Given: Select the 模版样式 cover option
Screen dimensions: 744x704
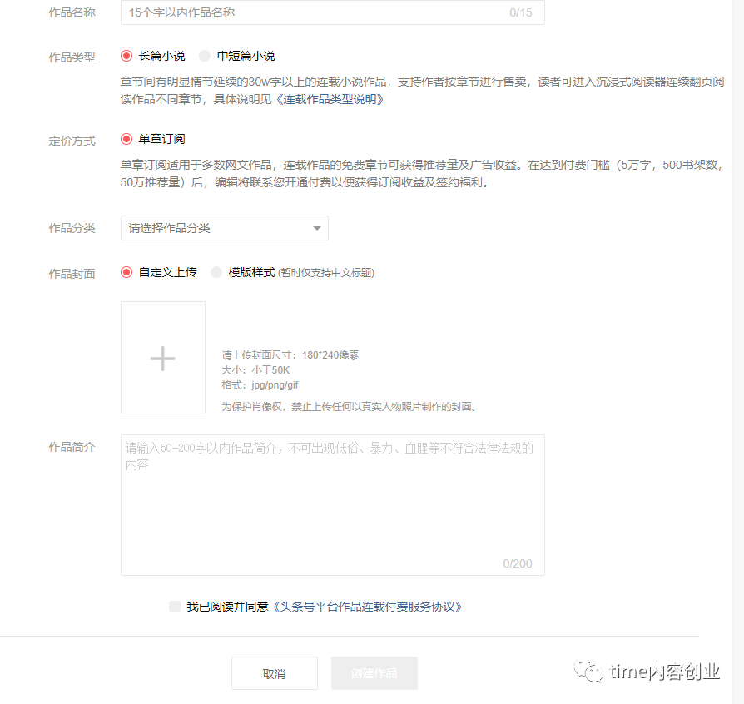Looking at the screenshot, I should pos(216,272).
